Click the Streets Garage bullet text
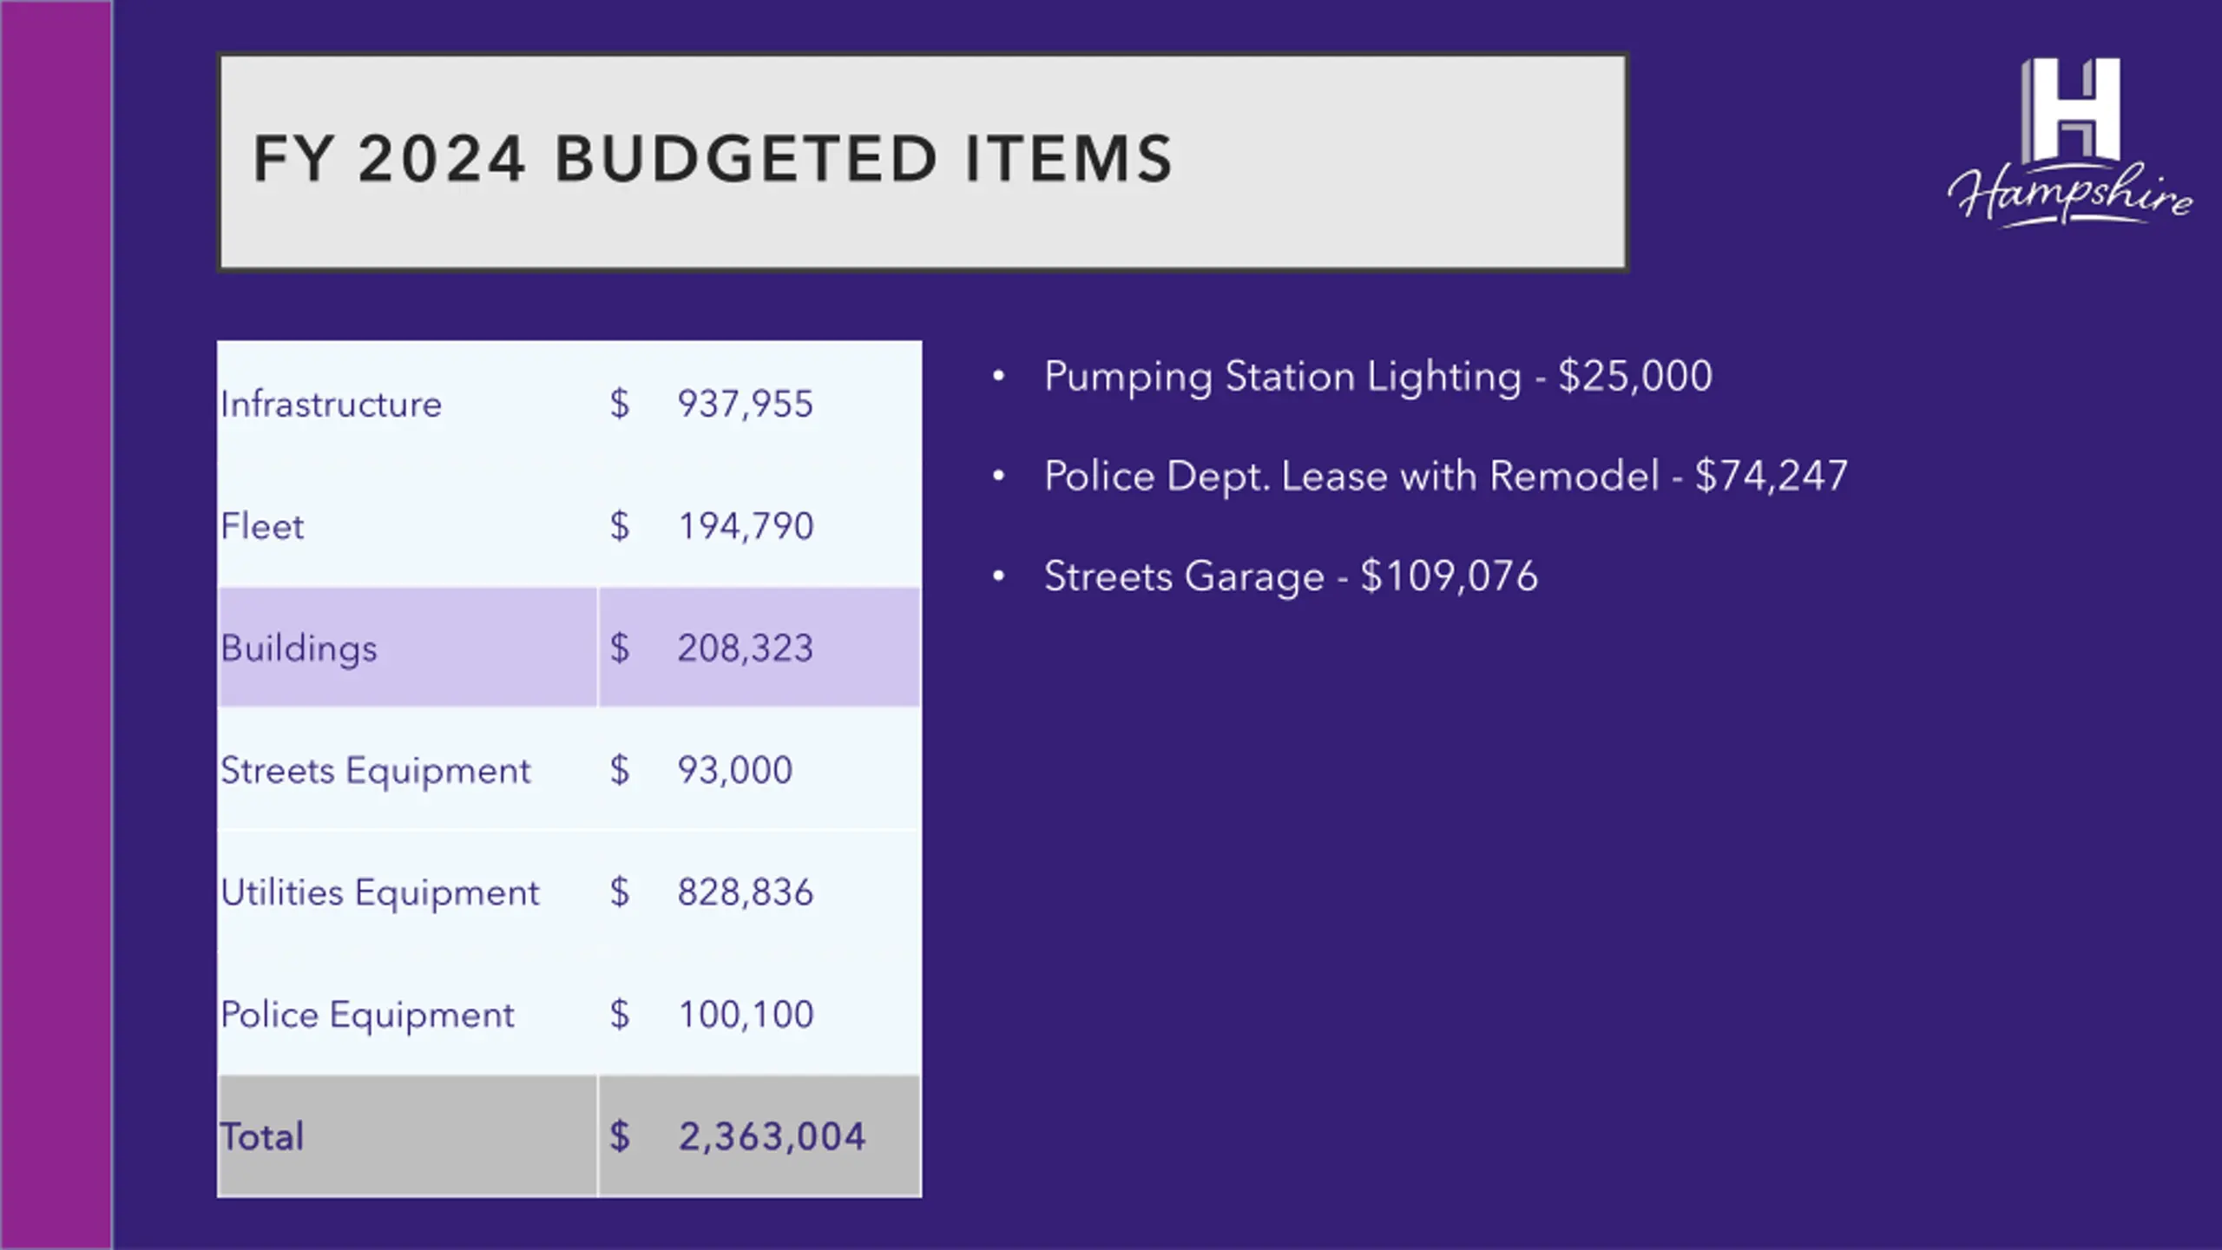Screen dimensions: 2222x1250 pos(1291,576)
